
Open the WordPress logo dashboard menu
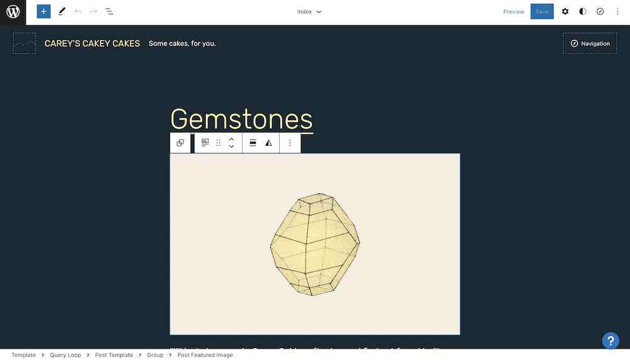tap(13, 12)
